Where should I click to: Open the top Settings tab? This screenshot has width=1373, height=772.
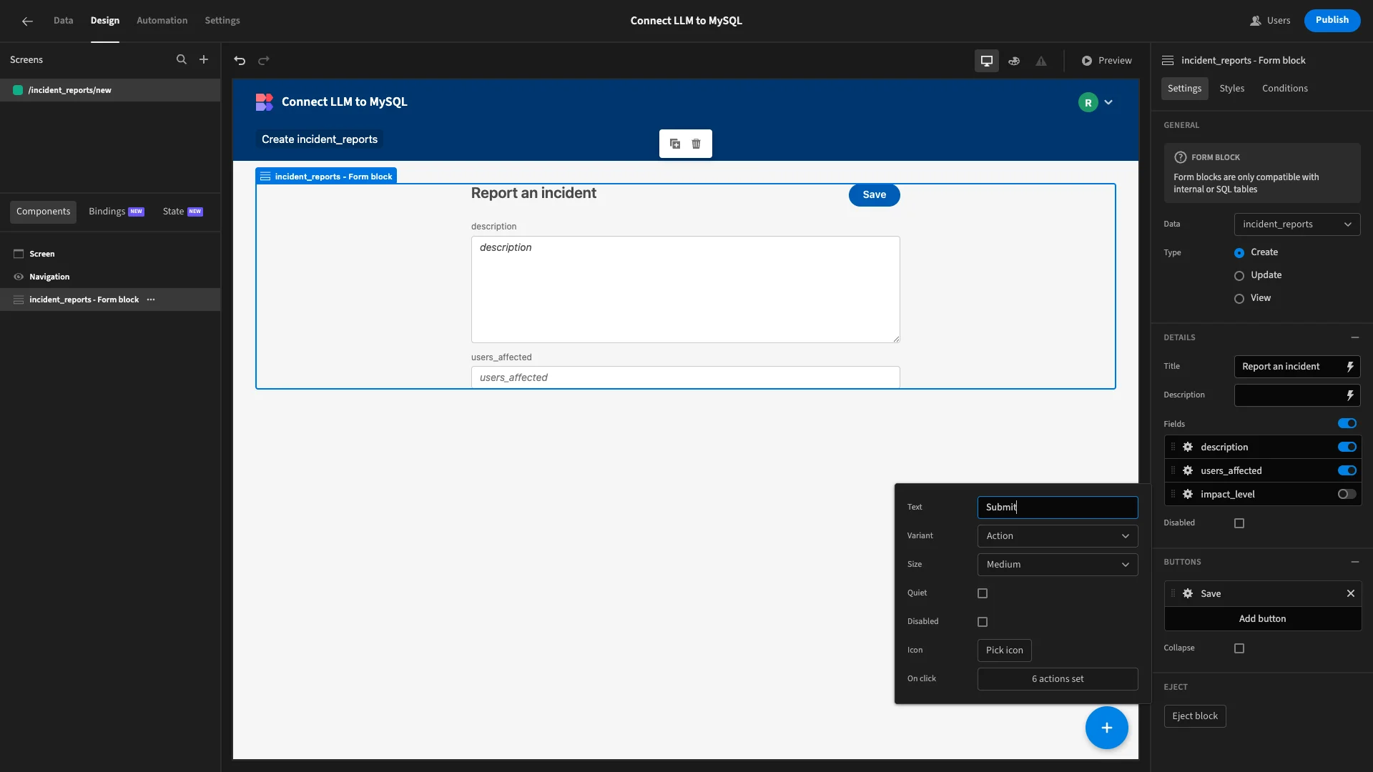(x=222, y=21)
